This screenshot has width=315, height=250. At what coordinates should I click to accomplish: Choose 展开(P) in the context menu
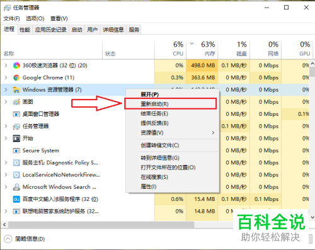coord(173,94)
